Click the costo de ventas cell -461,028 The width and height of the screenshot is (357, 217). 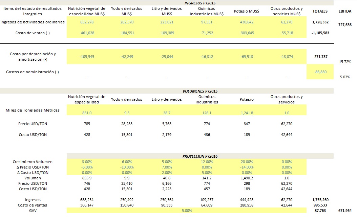pyautogui.click(x=87, y=33)
